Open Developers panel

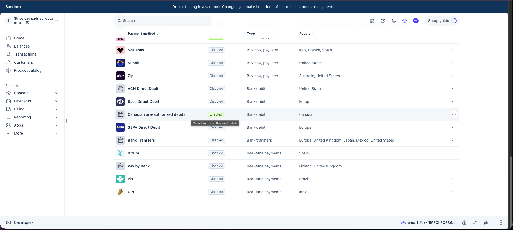[20, 222]
